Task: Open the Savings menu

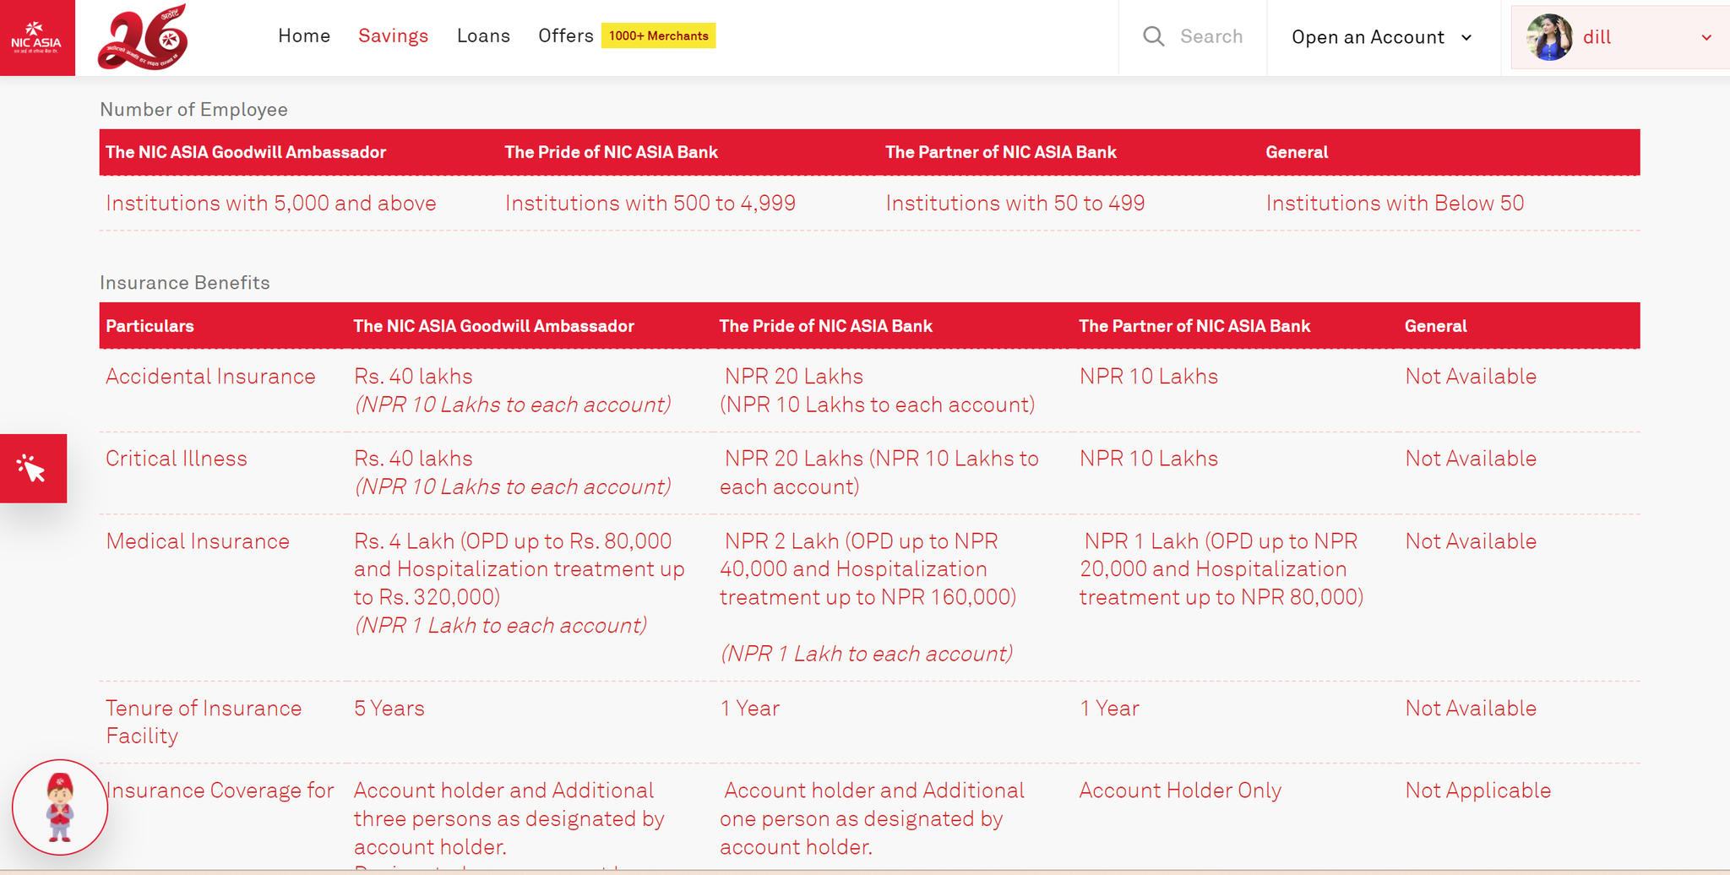Action: pyautogui.click(x=393, y=35)
